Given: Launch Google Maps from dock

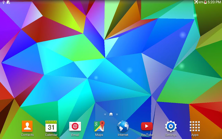Looking at the screenshot, I should tap(99, 126).
